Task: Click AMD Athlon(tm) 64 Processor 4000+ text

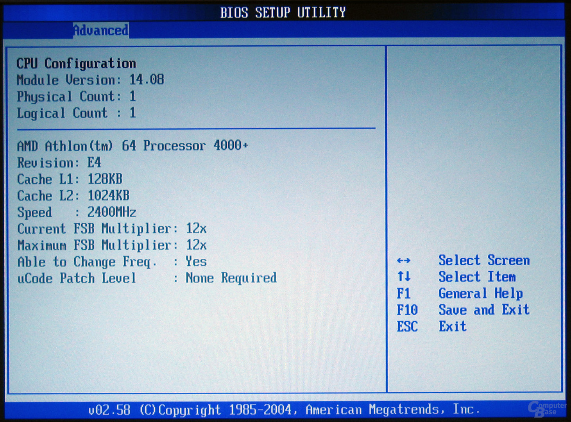Action: 132,146
